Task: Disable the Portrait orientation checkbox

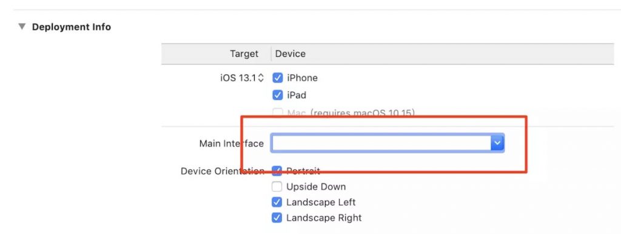Action: click(277, 171)
